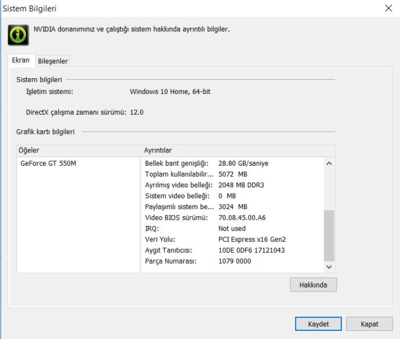400x339 pixels.
Task: Click the 10DE 0DF6 17121043 value
Action: point(252,250)
